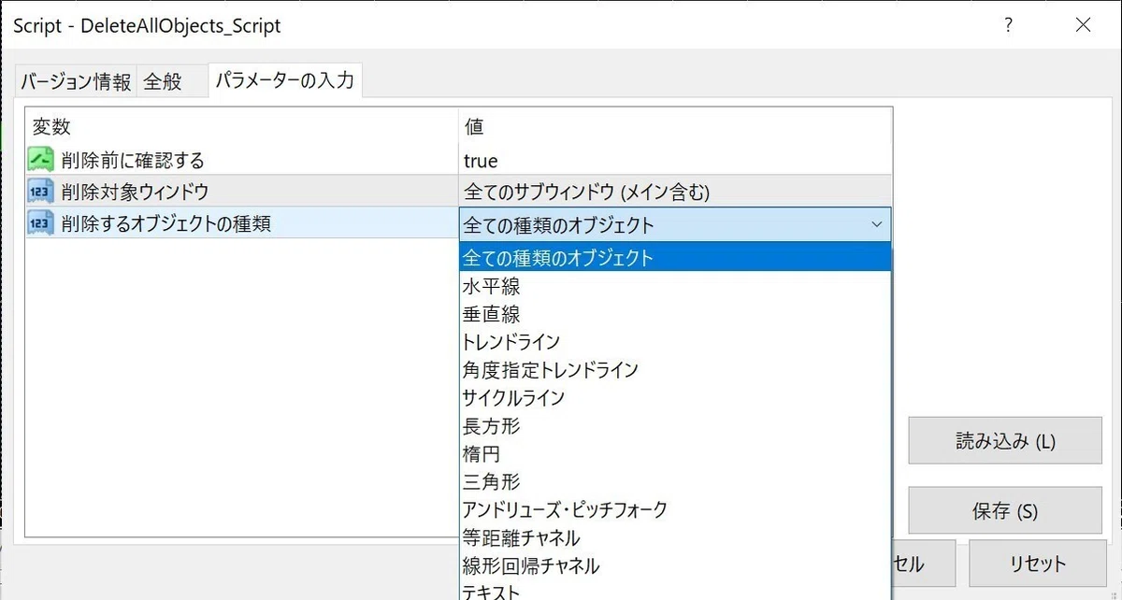
Task: Pick 等距離チャネル from the list
Action: [x=675, y=537]
